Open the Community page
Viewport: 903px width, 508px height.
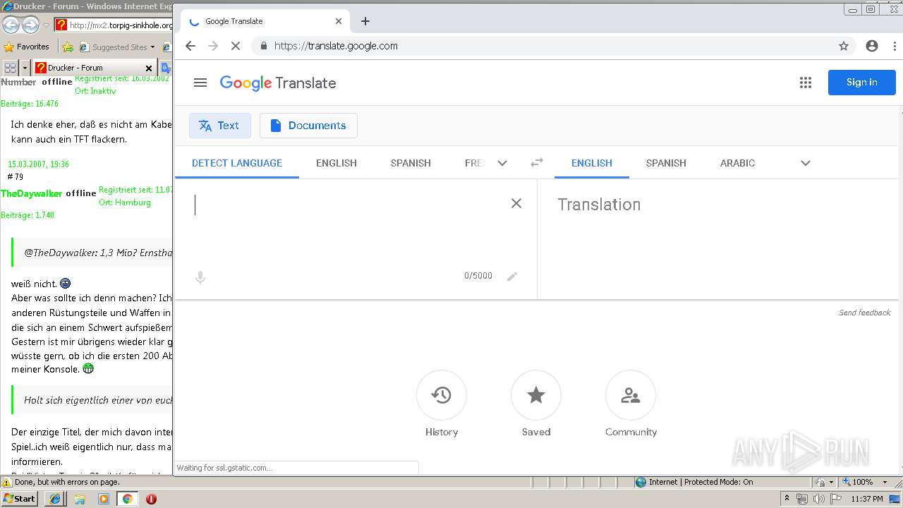[x=631, y=404]
